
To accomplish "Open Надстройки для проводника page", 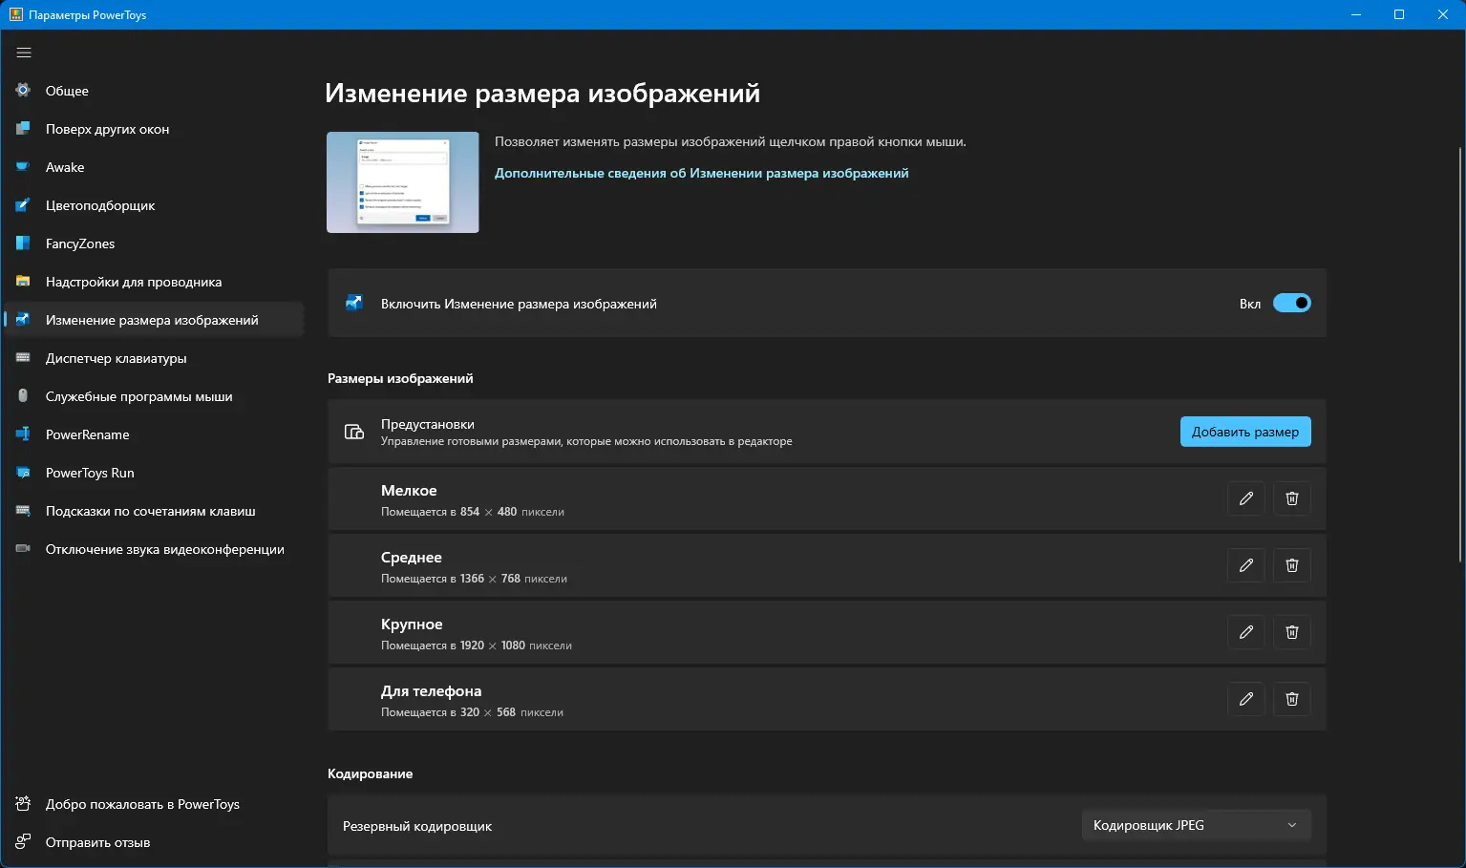I will coord(133,282).
